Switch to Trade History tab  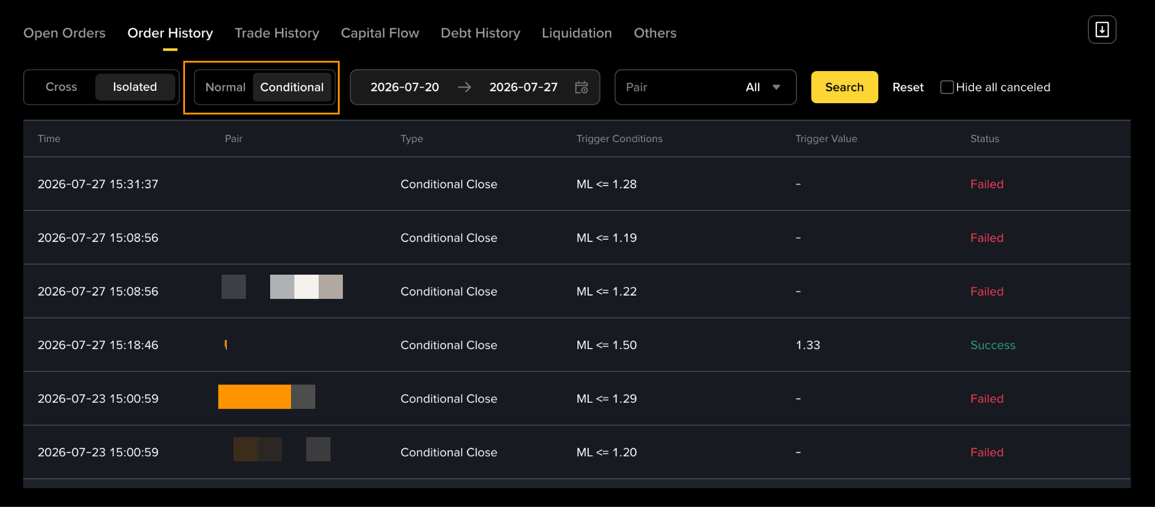click(x=277, y=33)
